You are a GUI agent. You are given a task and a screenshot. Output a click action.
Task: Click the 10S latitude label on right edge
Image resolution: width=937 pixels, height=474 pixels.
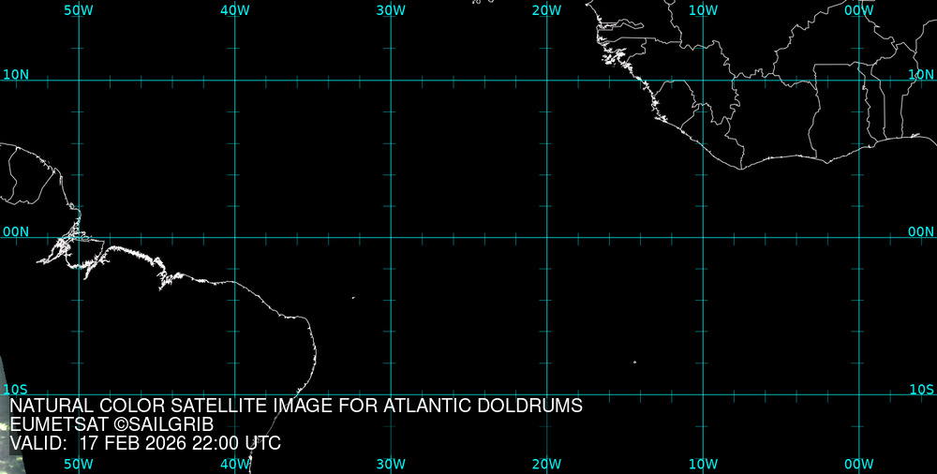point(922,389)
